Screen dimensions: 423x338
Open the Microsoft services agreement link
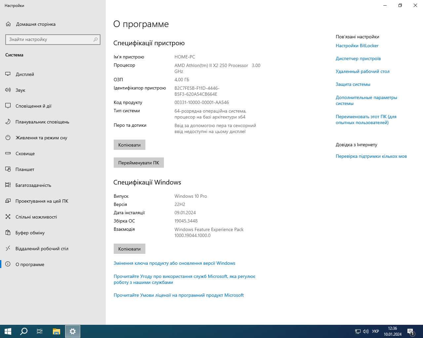[184, 279]
